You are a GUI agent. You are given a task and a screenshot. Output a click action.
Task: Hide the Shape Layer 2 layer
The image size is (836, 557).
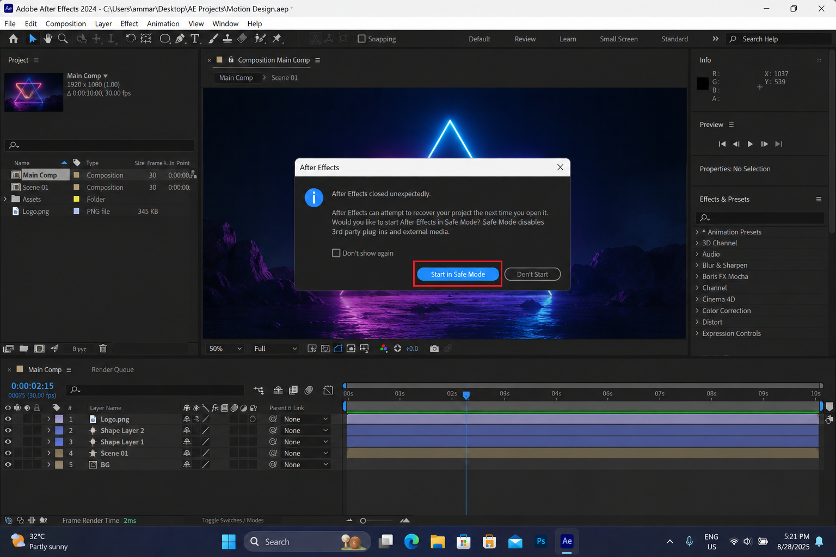click(x=8, y=431)
